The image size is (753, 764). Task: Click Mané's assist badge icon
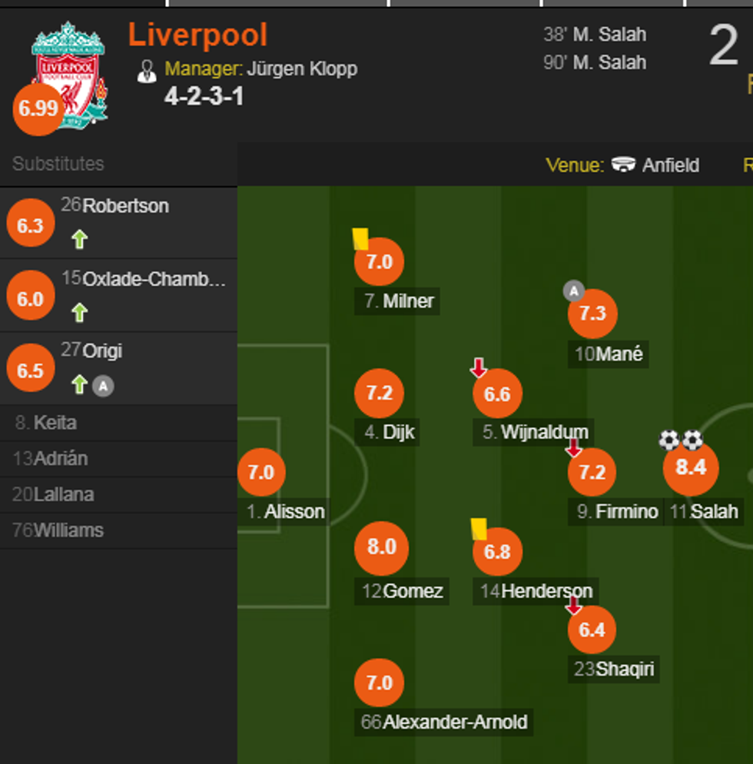click(x=573, y=291)
